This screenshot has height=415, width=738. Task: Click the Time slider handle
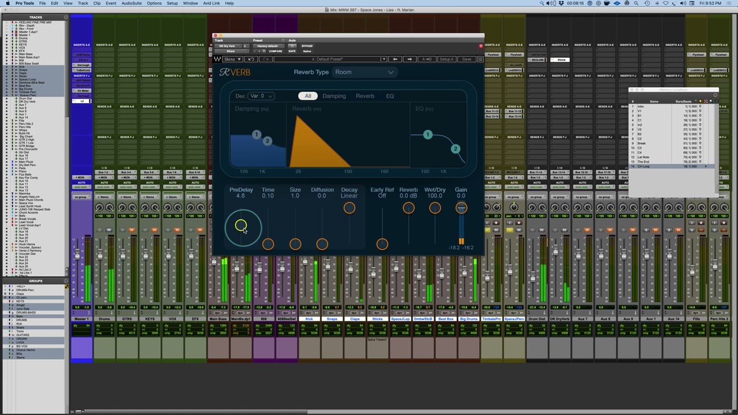[x=268, y=244]
